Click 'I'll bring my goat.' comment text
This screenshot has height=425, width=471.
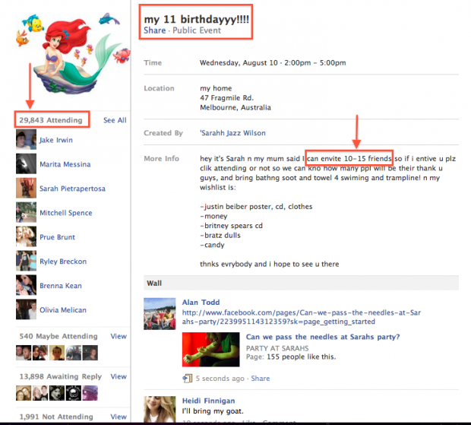(x=213, y=411)
